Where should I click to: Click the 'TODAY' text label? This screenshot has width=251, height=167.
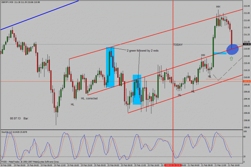click(178, 45)
